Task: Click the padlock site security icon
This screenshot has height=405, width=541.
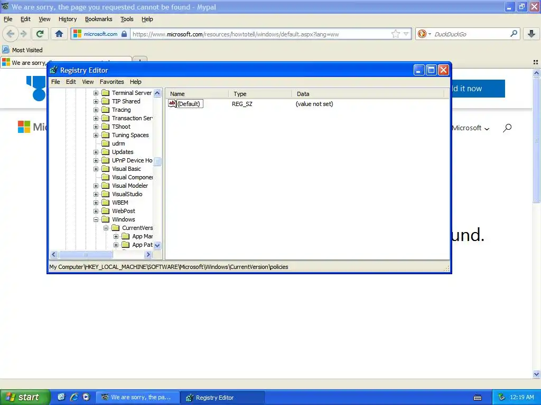Action: click(124, 34)
